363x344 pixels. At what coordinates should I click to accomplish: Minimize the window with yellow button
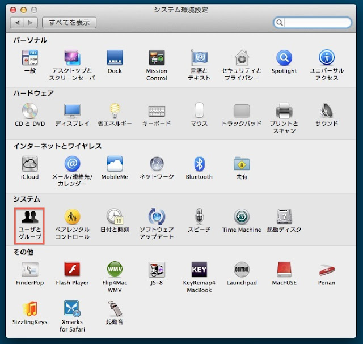click(x=24, y=10)
